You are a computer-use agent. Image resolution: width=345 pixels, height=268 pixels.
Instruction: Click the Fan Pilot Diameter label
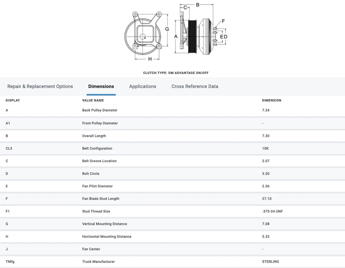pyautogui.click(x=97, y=186)
